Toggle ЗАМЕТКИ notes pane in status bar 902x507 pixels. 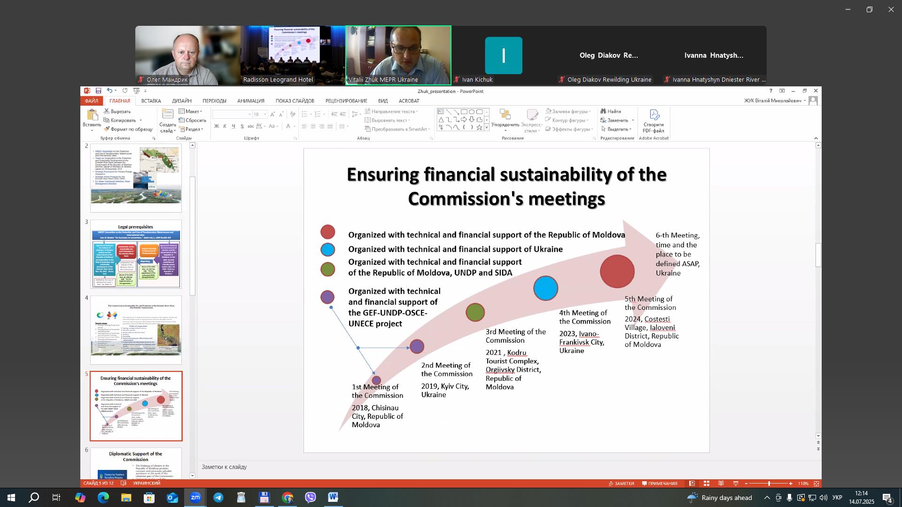(621, 484)
